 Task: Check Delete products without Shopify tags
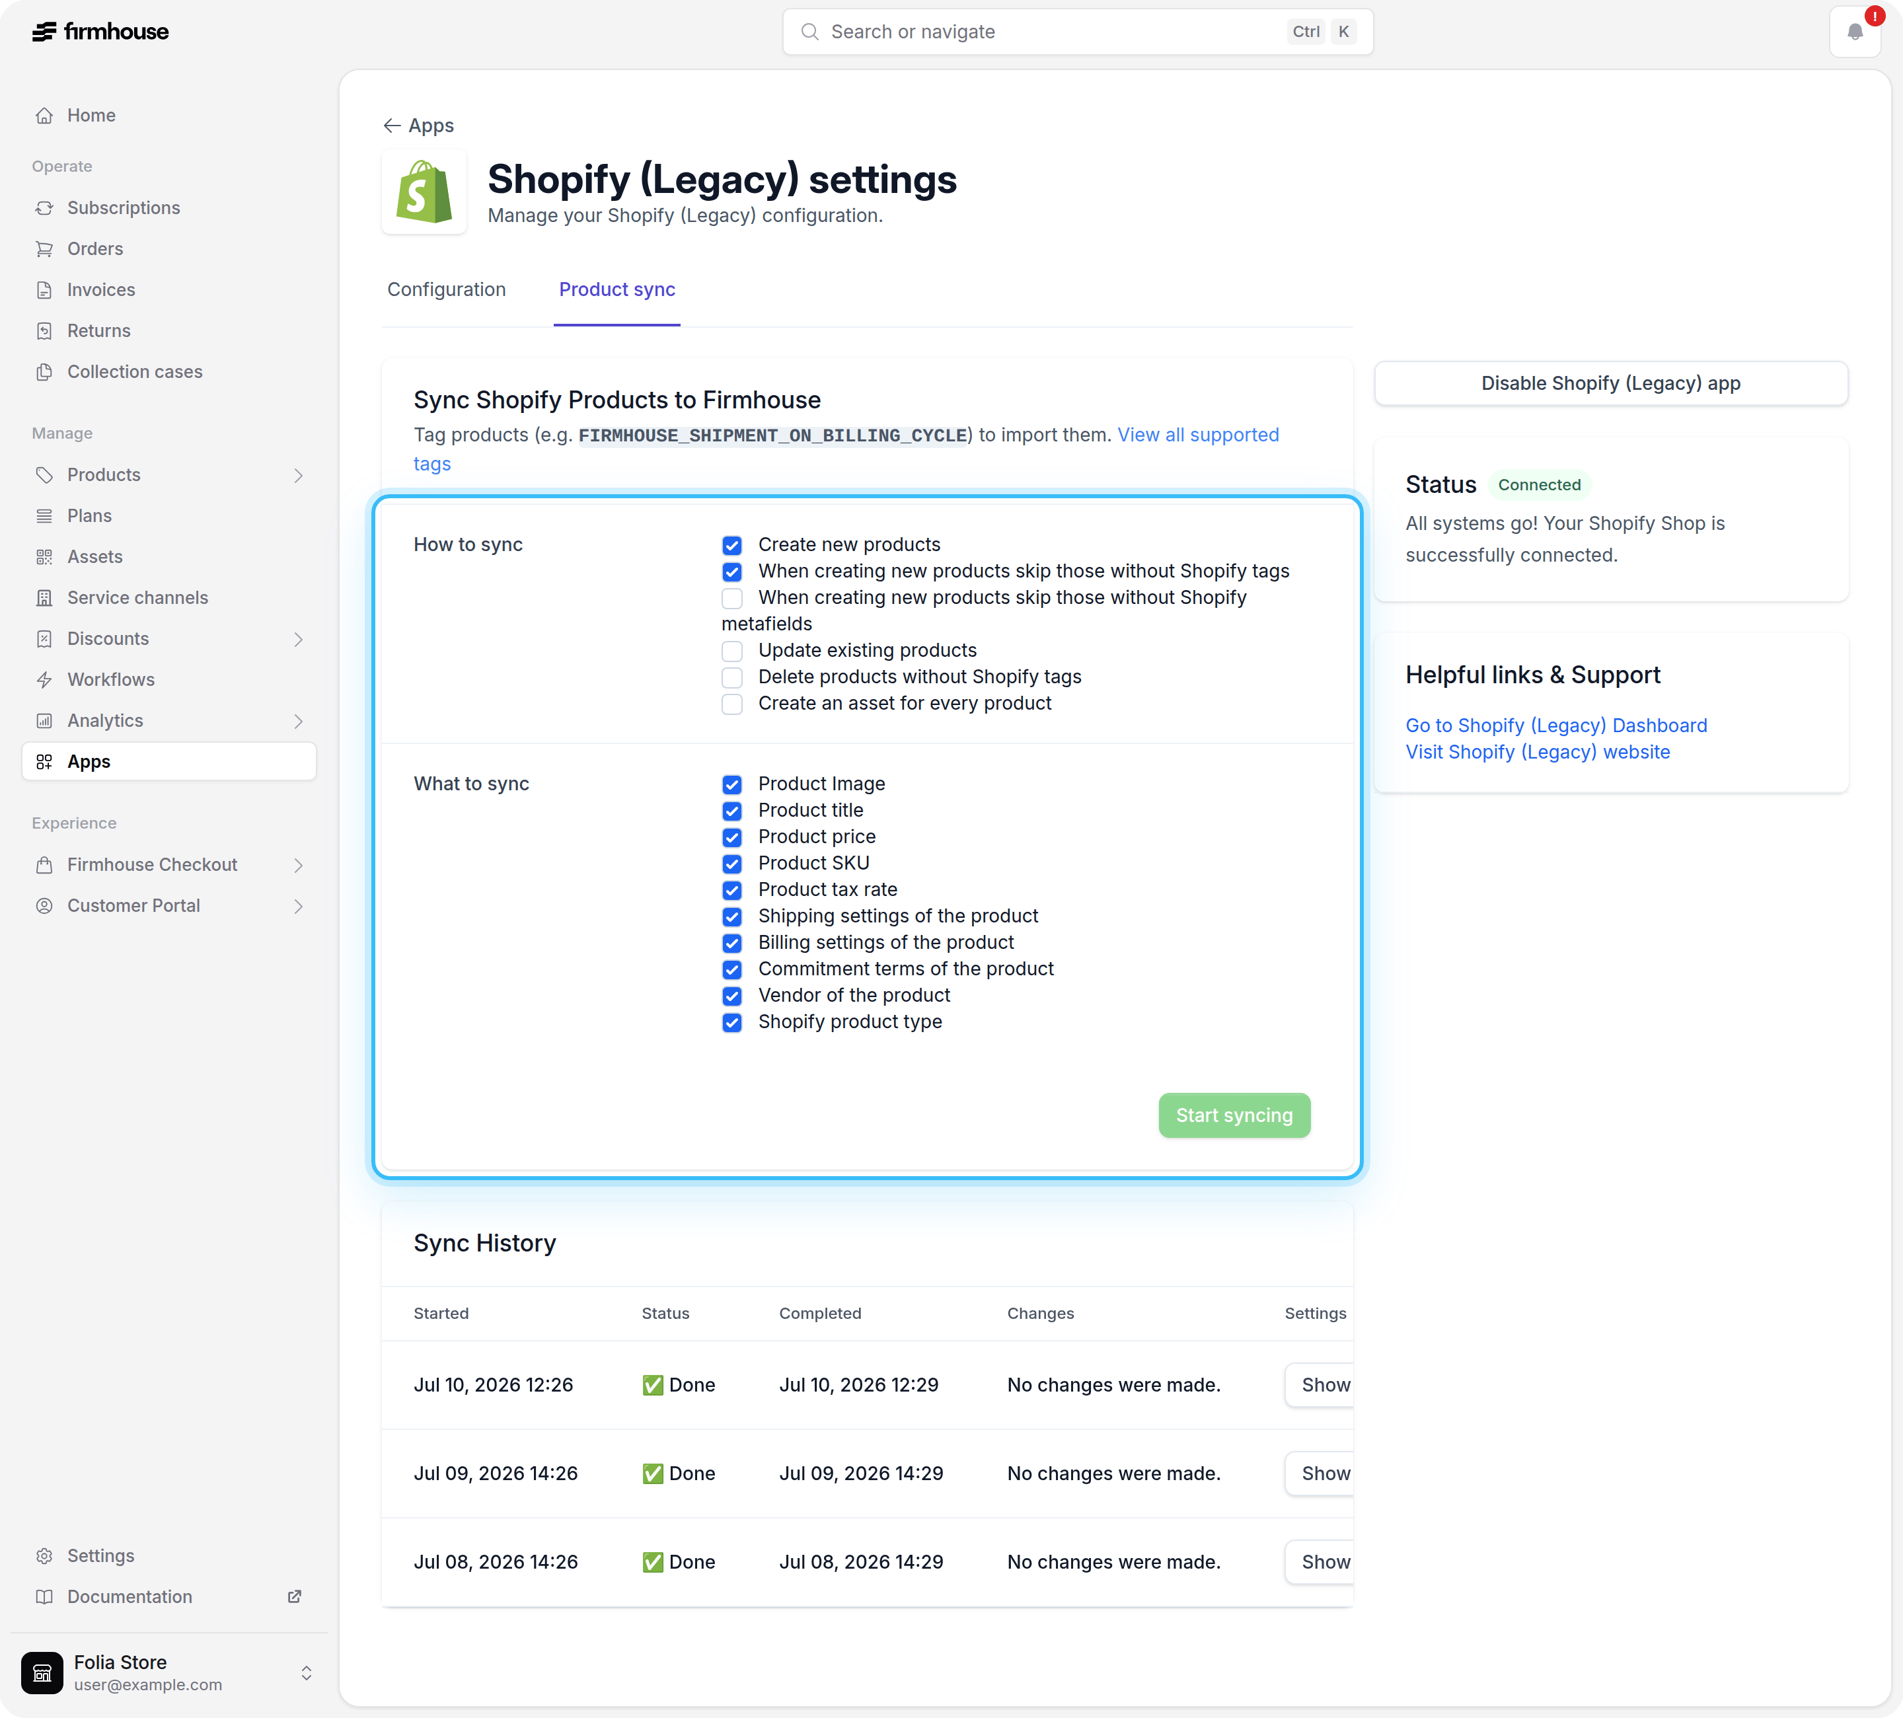click(731, 678)
